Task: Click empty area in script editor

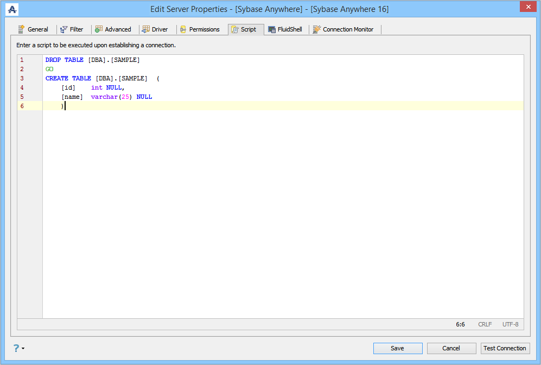Action: (283, 214)
